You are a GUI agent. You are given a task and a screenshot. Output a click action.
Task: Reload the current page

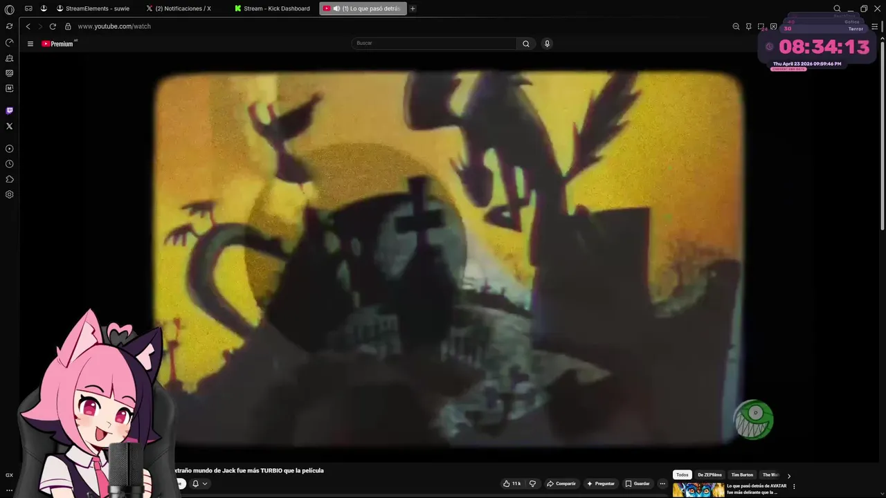pos(53,26)
